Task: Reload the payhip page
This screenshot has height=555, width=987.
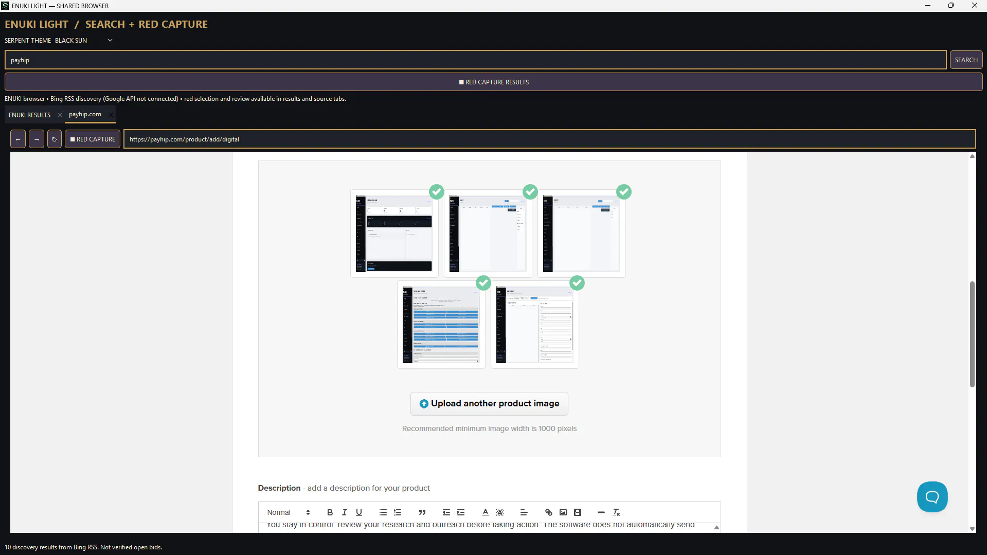Action: pyautogui.click(x=55, y=139)
